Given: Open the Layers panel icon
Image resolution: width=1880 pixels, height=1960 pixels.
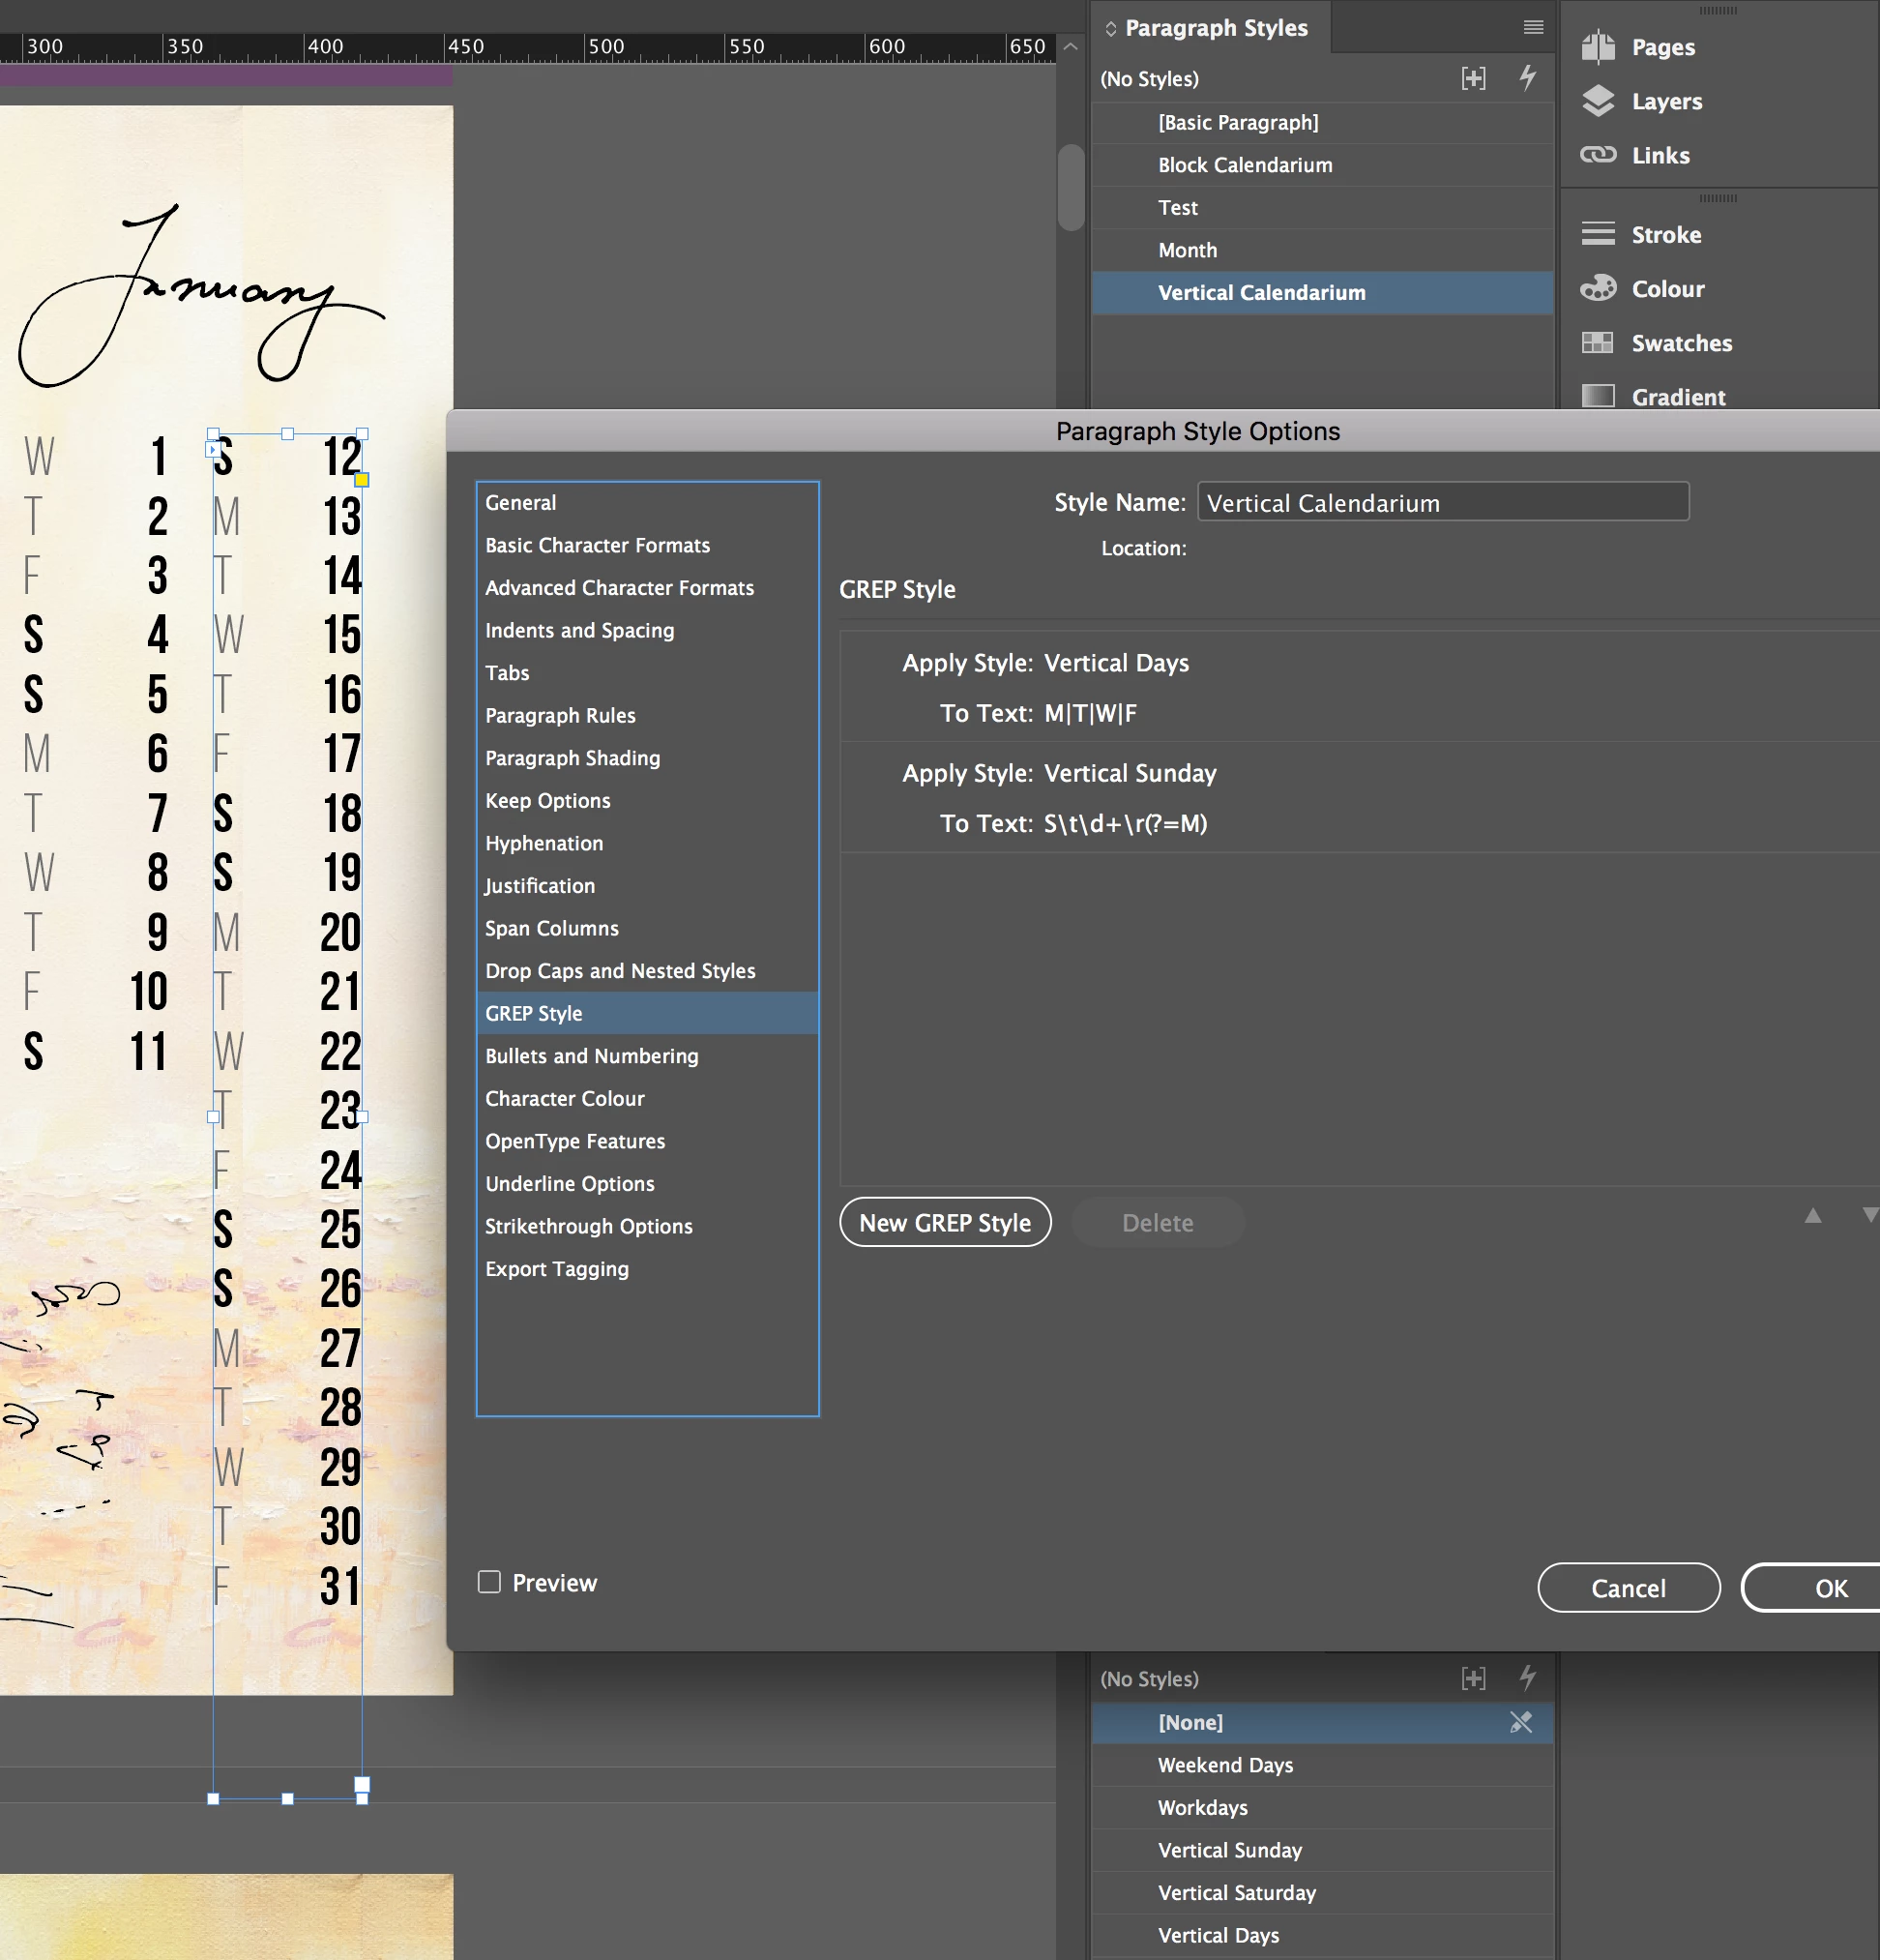Looking at the screenshot, I should (1599, 101).
